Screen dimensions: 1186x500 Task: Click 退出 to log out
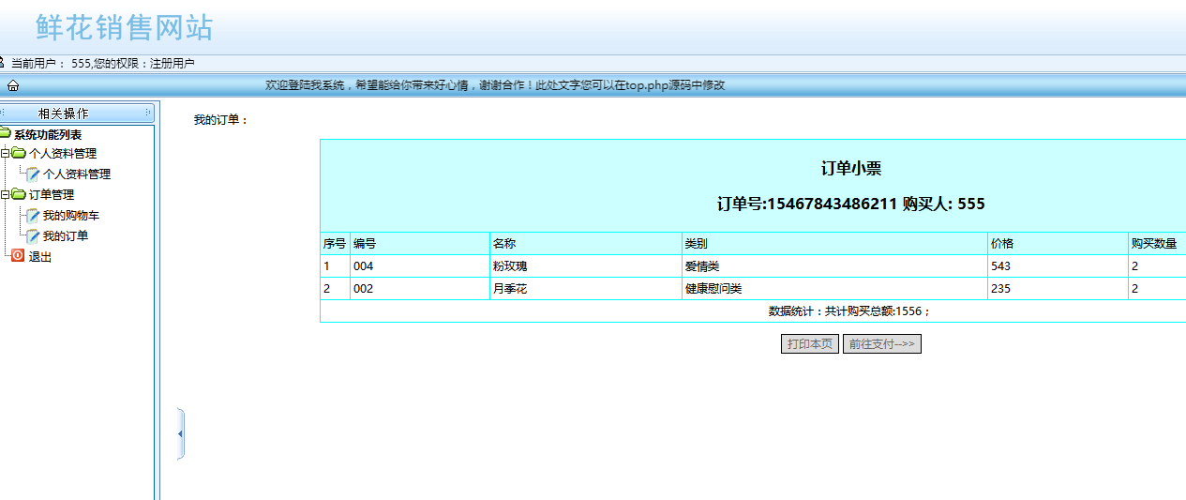[x=40, y=256]
